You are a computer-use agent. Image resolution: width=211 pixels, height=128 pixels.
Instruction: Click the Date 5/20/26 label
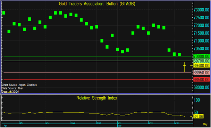pos(10,92)
